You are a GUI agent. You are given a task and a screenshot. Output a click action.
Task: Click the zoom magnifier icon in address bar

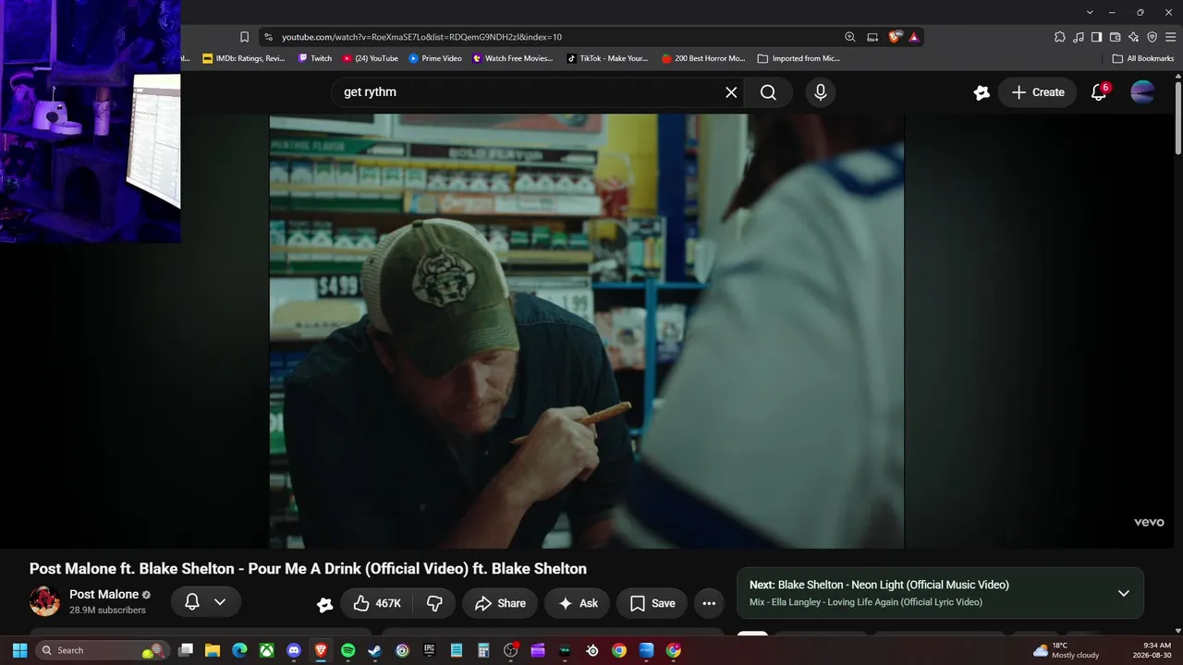coord(850,37)
